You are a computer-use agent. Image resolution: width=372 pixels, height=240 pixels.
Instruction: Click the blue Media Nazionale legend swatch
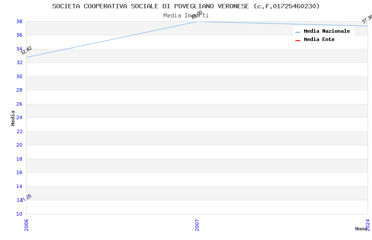(x=298, y=32)
